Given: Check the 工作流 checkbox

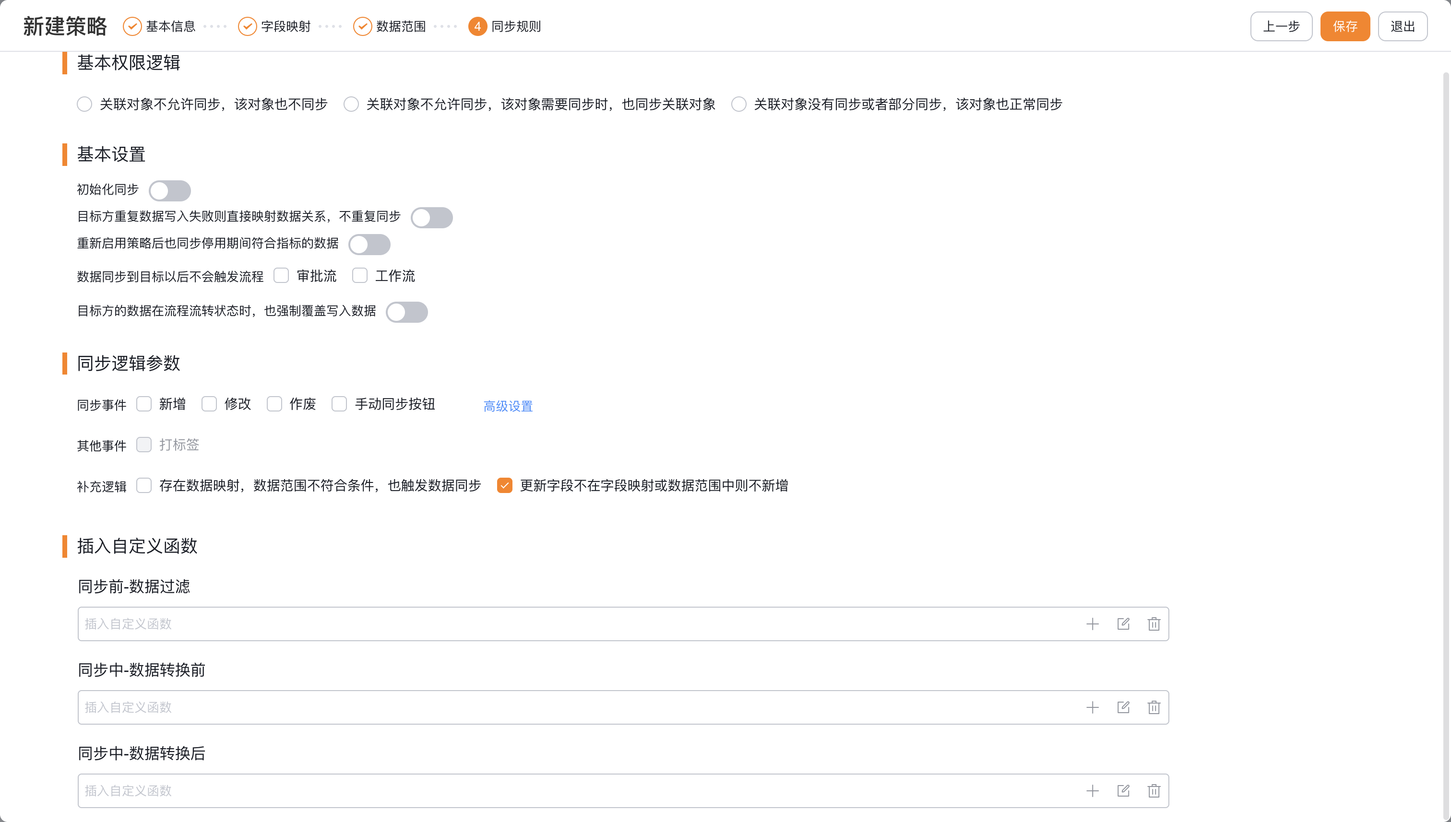Looking at the screenshot, I should (360, 275).
